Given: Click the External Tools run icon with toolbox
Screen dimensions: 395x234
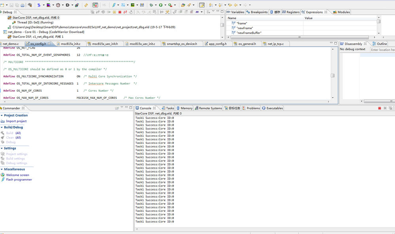Looking at the screenshot, I should (170, 5).
